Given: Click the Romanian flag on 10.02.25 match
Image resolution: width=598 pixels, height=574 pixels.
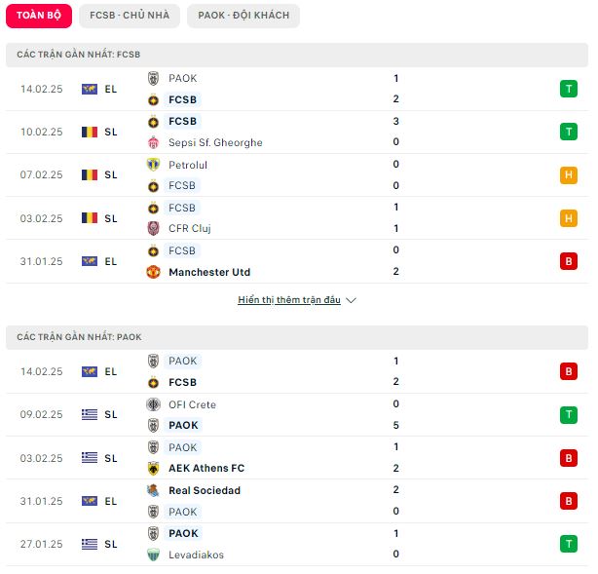Looking at the screenshot, I should (x=90, y=133).
